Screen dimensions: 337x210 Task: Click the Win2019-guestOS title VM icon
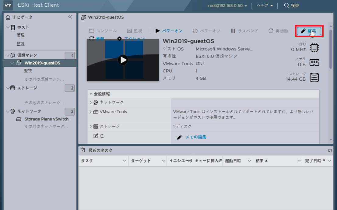[x=84, y=17]
